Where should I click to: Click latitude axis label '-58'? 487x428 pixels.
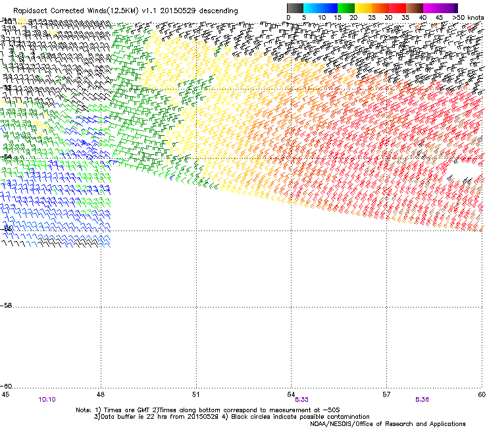click(x=6, y=306)
